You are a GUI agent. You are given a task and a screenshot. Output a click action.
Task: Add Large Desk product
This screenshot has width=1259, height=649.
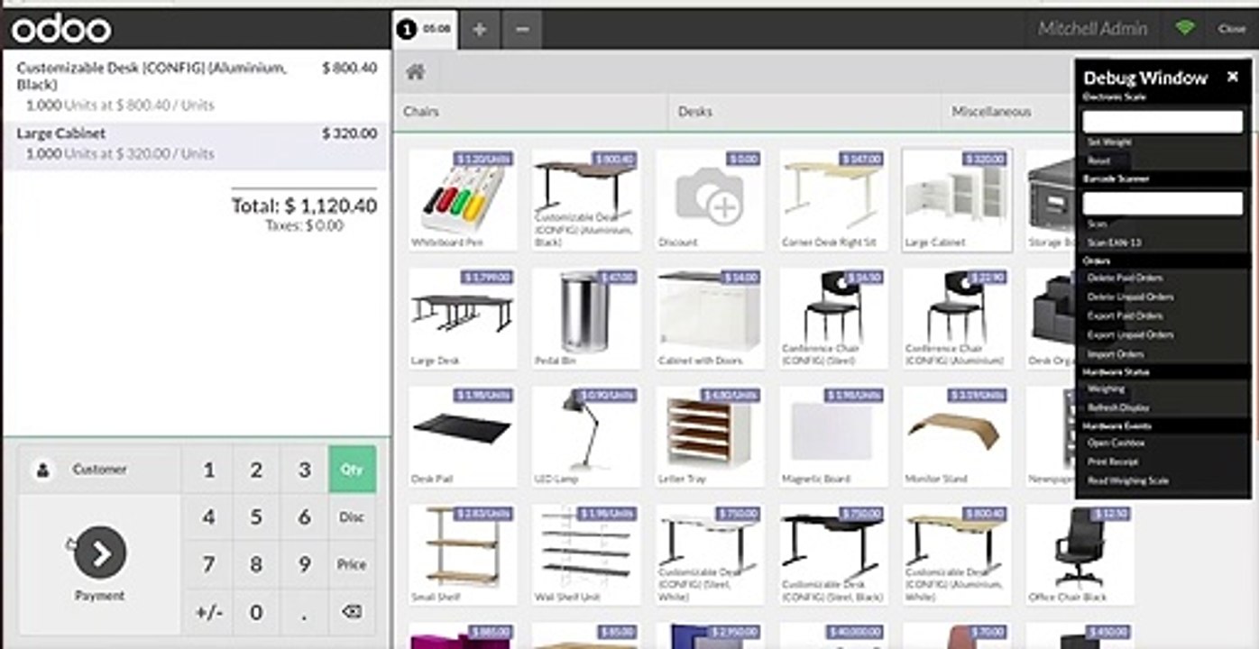pyautogui.click(x=463, y=318)
